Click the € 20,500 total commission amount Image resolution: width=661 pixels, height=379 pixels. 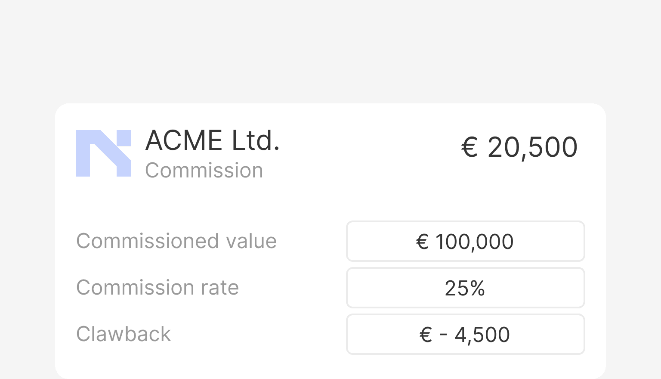519,147
